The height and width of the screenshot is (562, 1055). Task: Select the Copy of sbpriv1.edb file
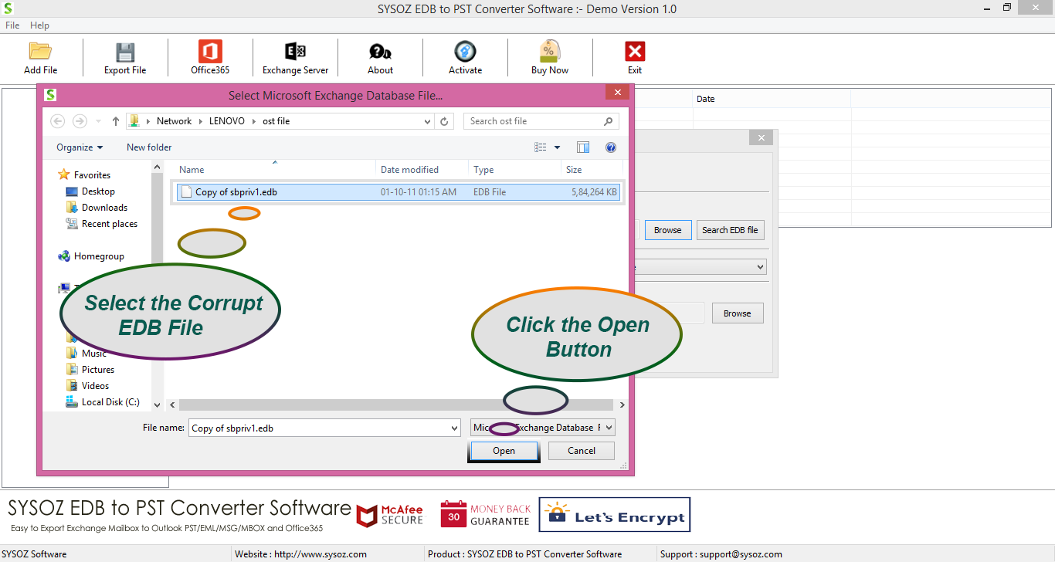point(236,192)
